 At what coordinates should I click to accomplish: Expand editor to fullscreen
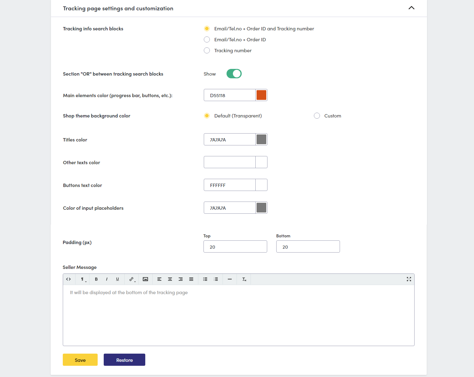pos(409,279)
